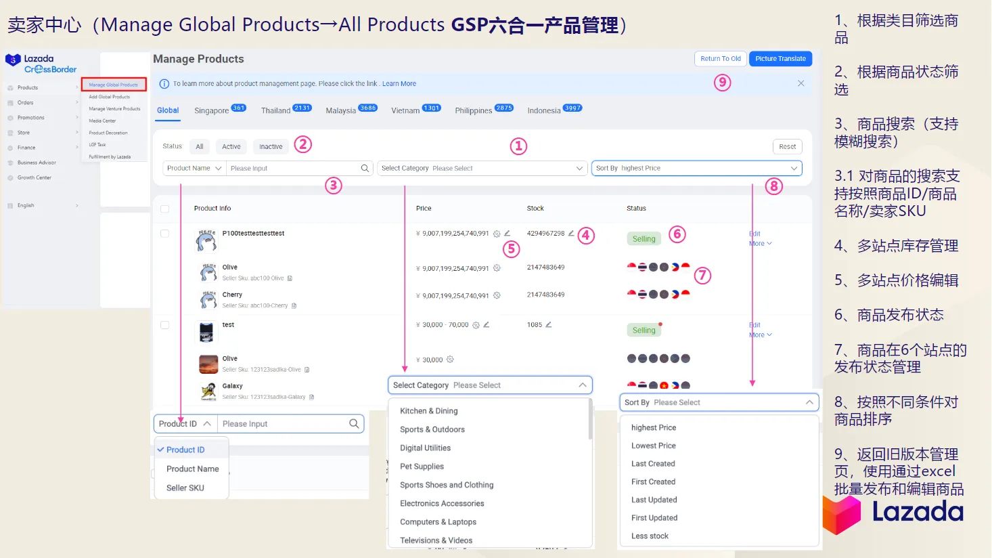
Task: Click the Promotions sidebar icon
Action: pos(10,118)
